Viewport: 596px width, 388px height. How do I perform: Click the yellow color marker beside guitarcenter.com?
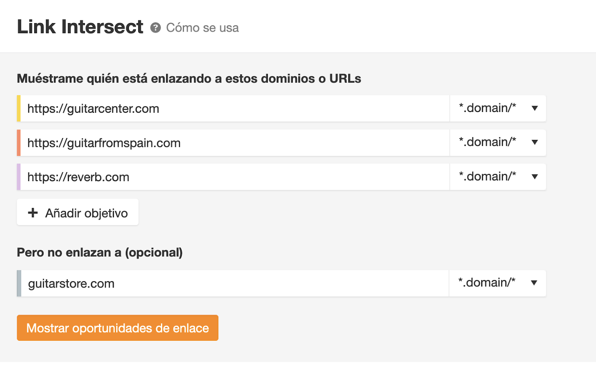19,109
